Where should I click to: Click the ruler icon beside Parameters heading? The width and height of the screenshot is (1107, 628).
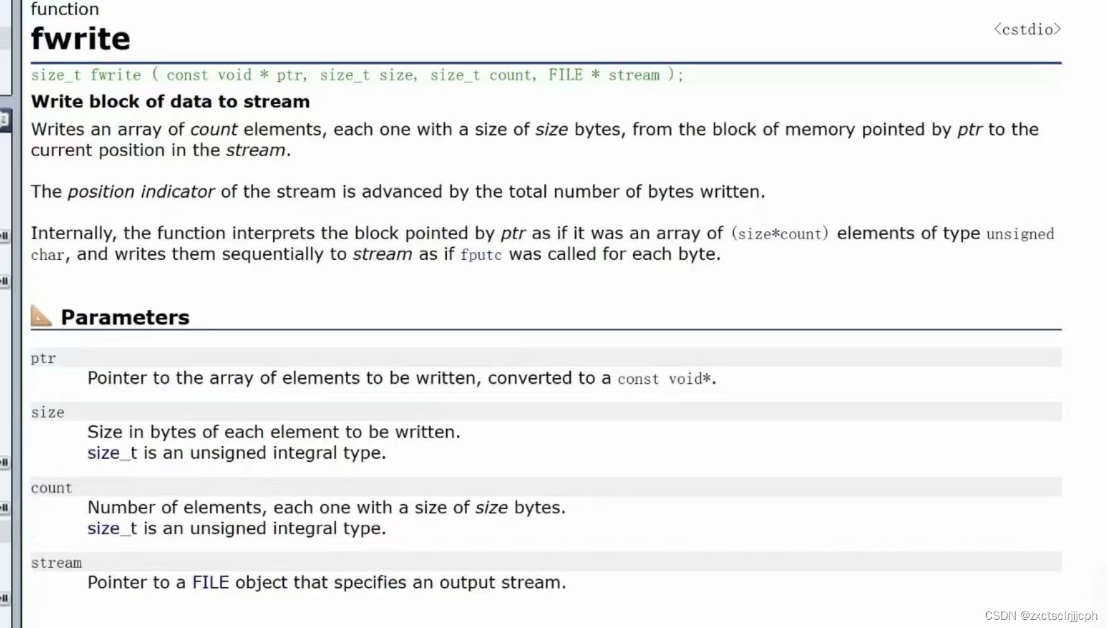click(x=42, y=316)
